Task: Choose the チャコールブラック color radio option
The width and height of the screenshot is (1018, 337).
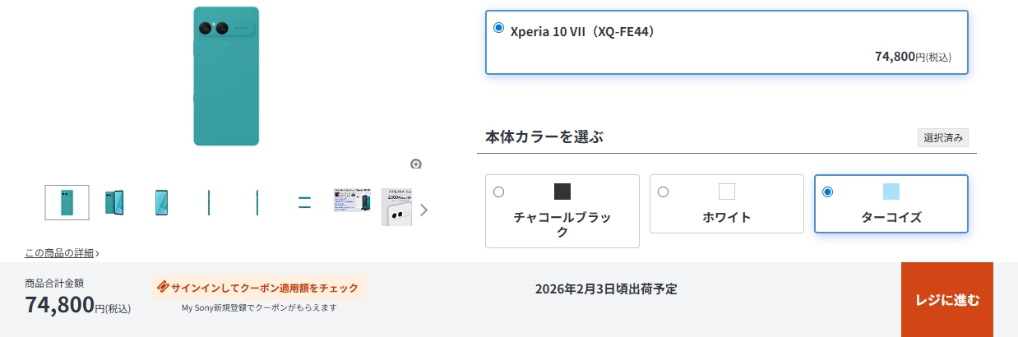Action: [498, 192]
